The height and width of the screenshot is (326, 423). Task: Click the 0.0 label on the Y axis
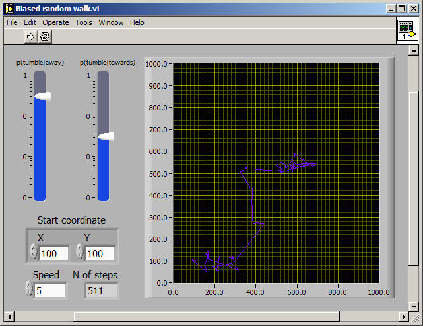pyautogui.click(x=162, y=283)
